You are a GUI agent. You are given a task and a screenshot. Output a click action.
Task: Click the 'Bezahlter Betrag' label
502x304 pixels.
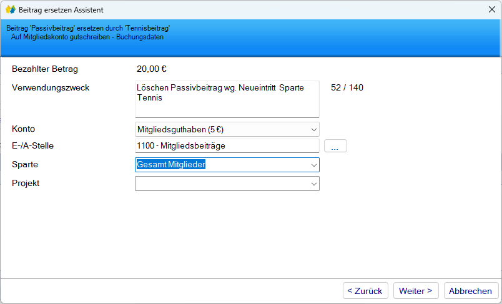point(45,69)
